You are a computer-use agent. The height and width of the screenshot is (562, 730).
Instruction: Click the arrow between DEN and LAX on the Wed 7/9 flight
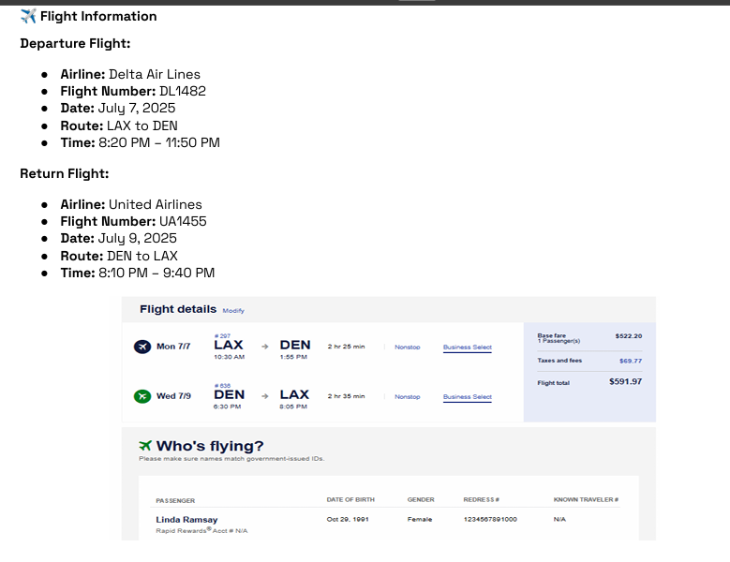[x=265, y=396]
